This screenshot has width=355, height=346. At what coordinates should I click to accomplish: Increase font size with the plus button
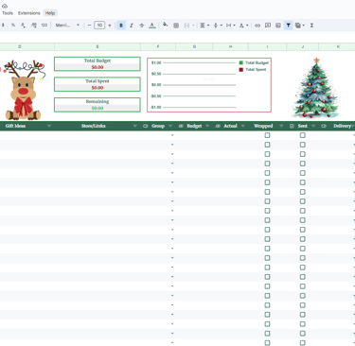point(110,26)
